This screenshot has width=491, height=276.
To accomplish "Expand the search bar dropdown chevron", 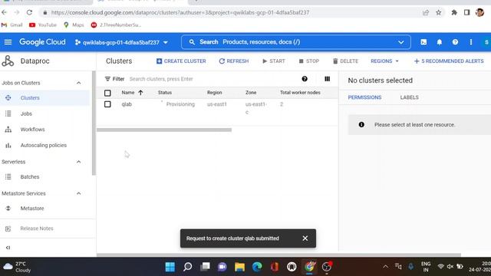I will coord(400,42).
